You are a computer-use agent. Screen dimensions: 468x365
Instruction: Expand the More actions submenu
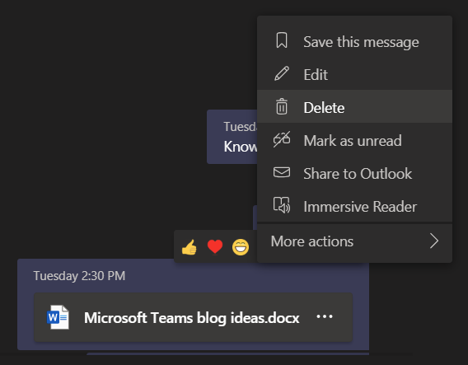pyautogui.click(x=354, y=241)
